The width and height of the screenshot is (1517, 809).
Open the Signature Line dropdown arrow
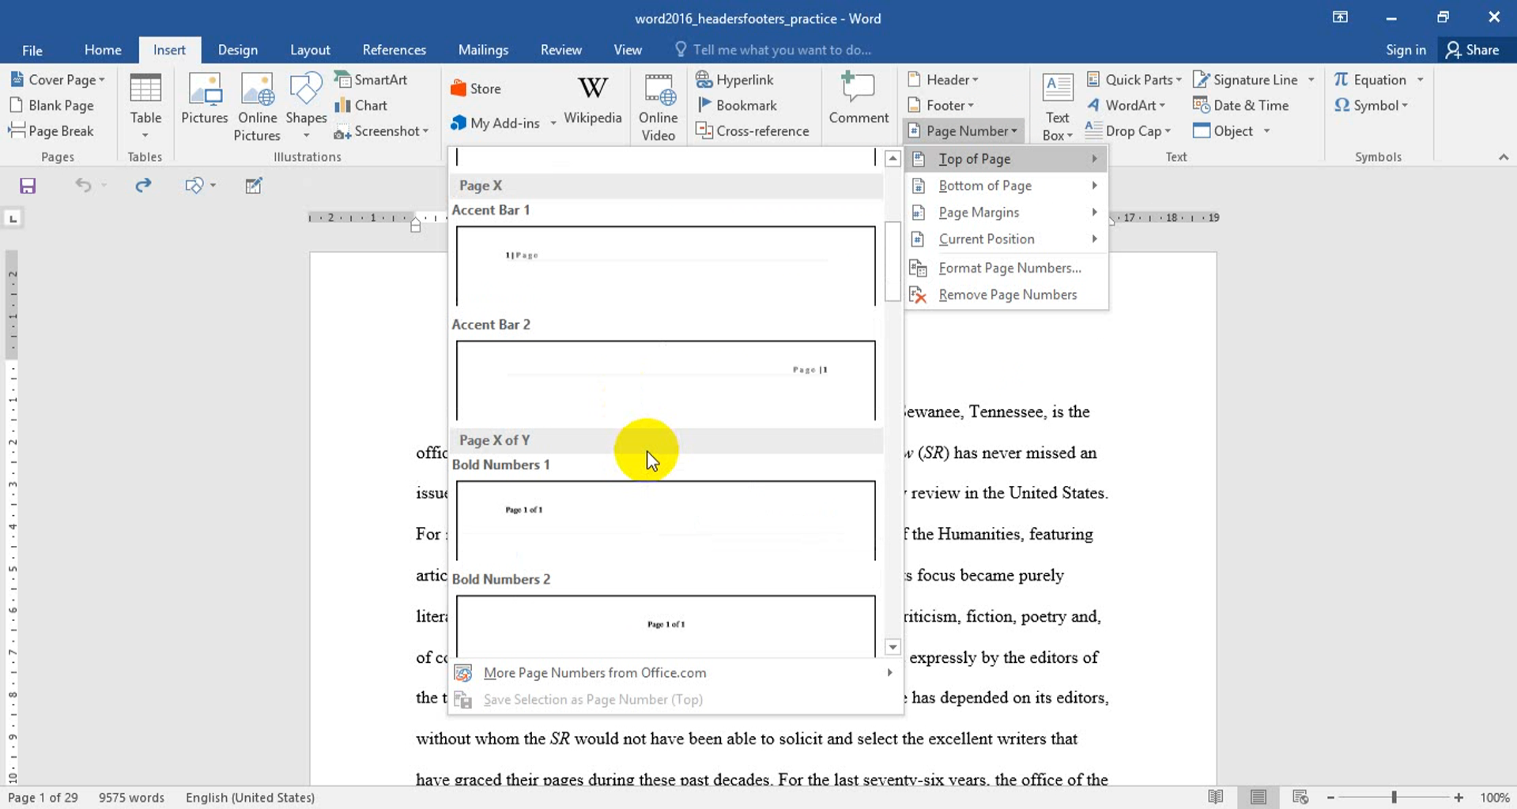point(1311,80)
